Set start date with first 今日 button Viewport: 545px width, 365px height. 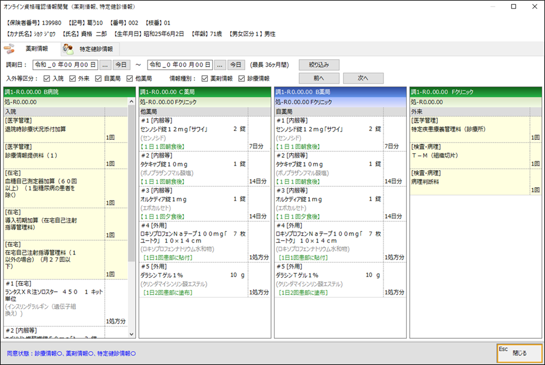[x=121, y=64]
